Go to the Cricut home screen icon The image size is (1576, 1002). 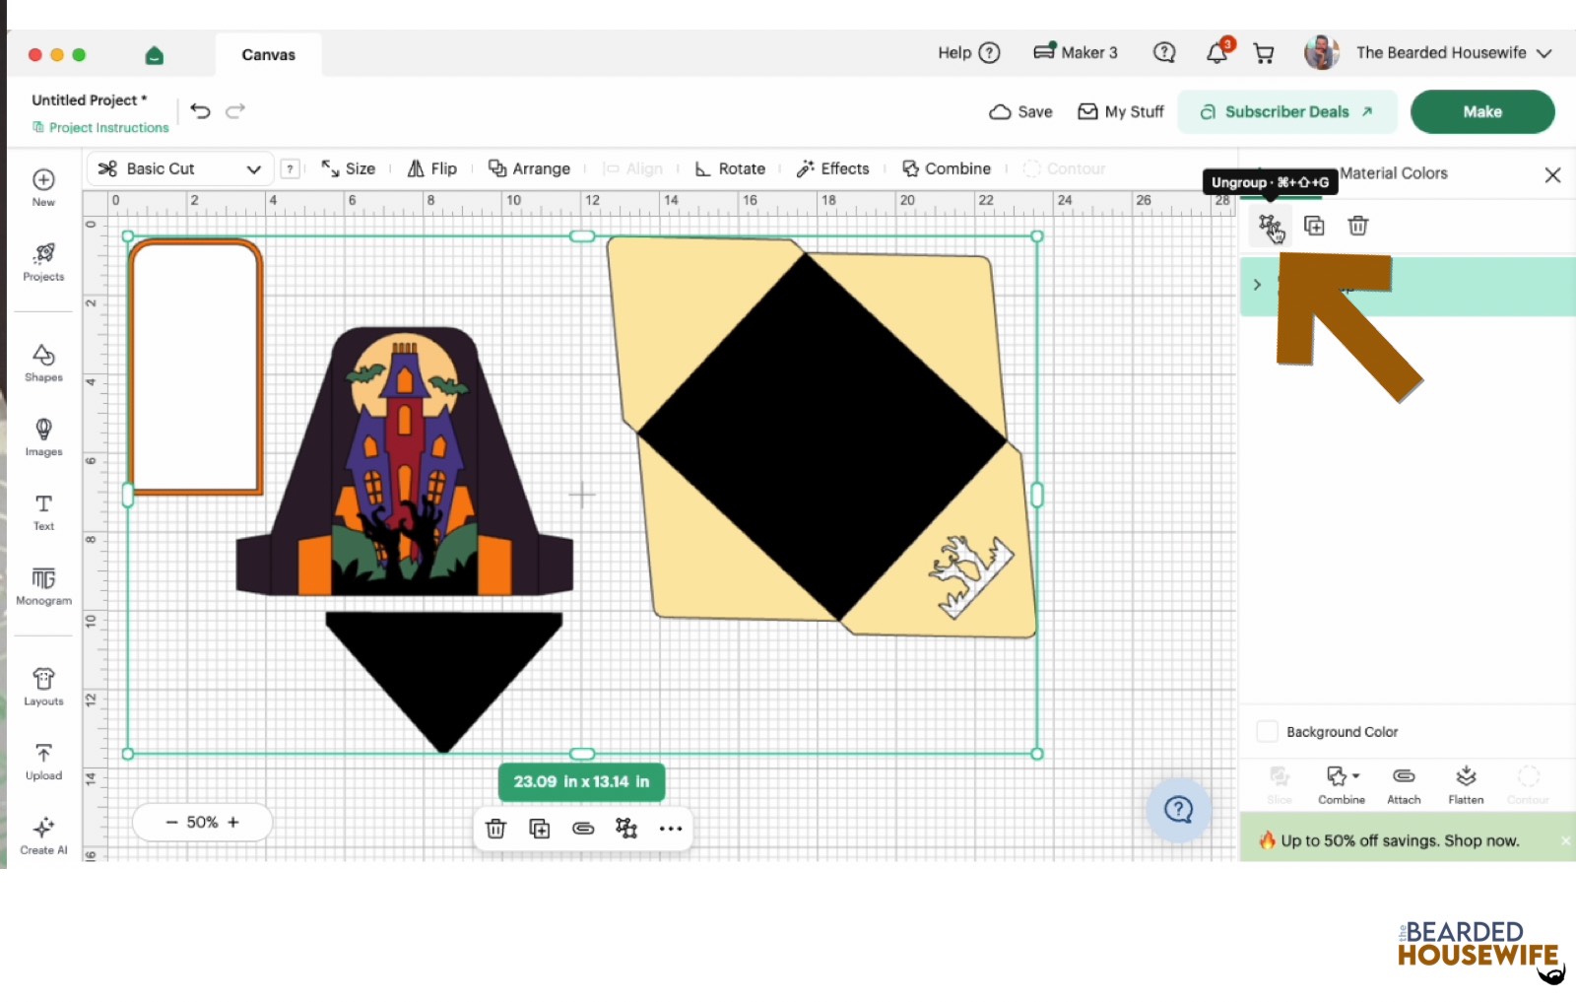154,55
